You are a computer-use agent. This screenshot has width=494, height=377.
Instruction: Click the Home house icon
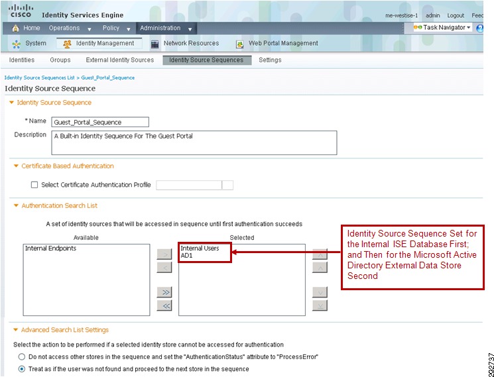(15, 28)
